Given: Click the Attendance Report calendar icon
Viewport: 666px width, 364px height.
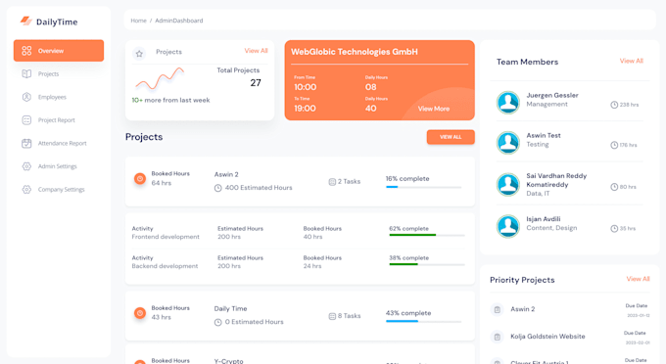Looking at the screenshot, I should pos(26,144).
